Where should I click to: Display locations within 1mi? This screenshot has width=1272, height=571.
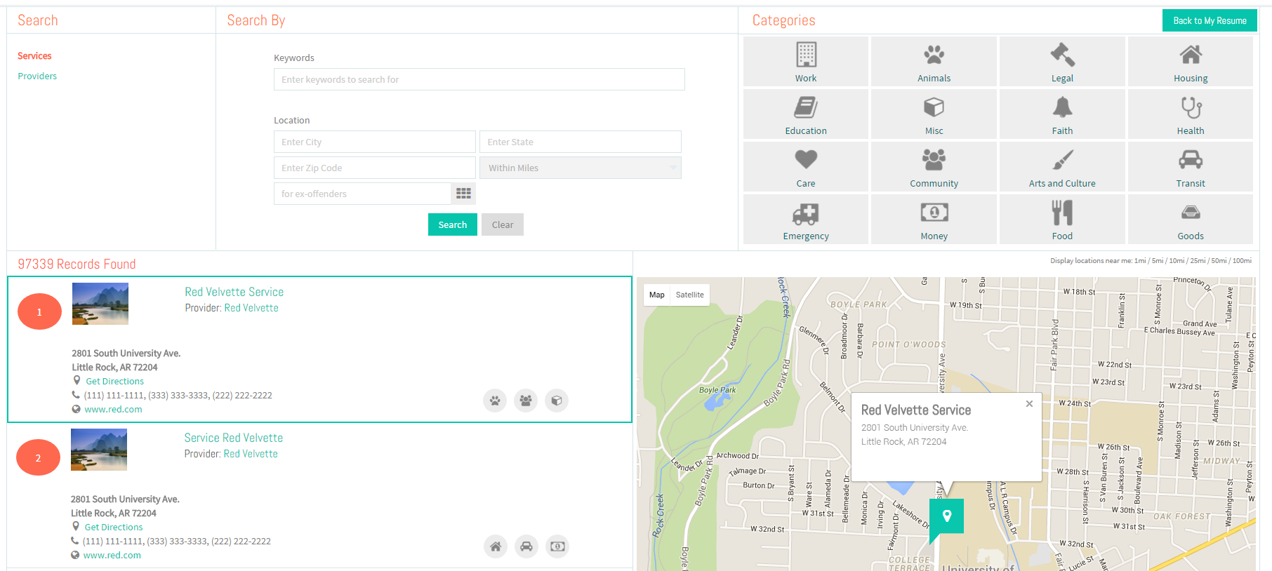[x=1140, y=260]
